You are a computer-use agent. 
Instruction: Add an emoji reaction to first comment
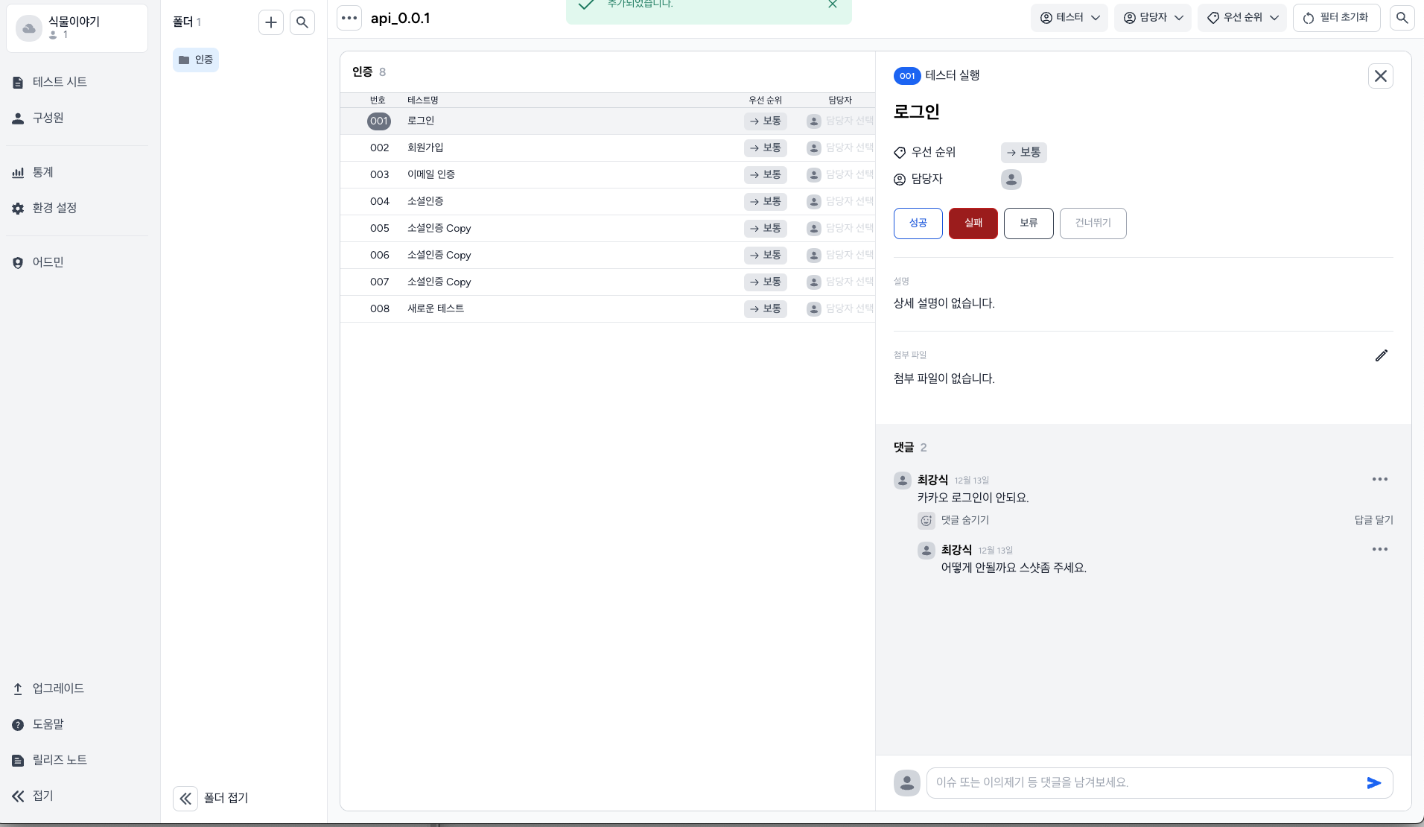coord(926,521)
